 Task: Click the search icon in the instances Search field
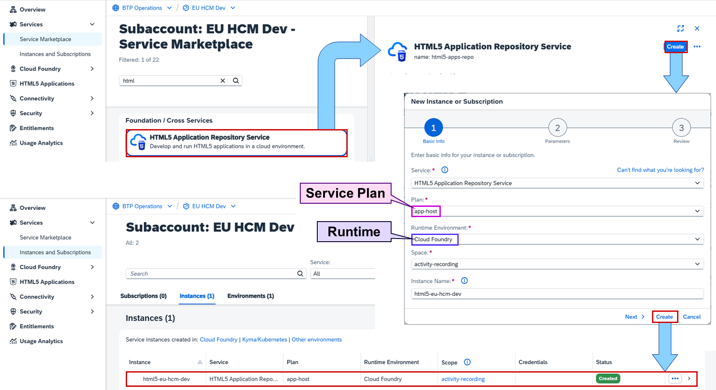(300, 274)
